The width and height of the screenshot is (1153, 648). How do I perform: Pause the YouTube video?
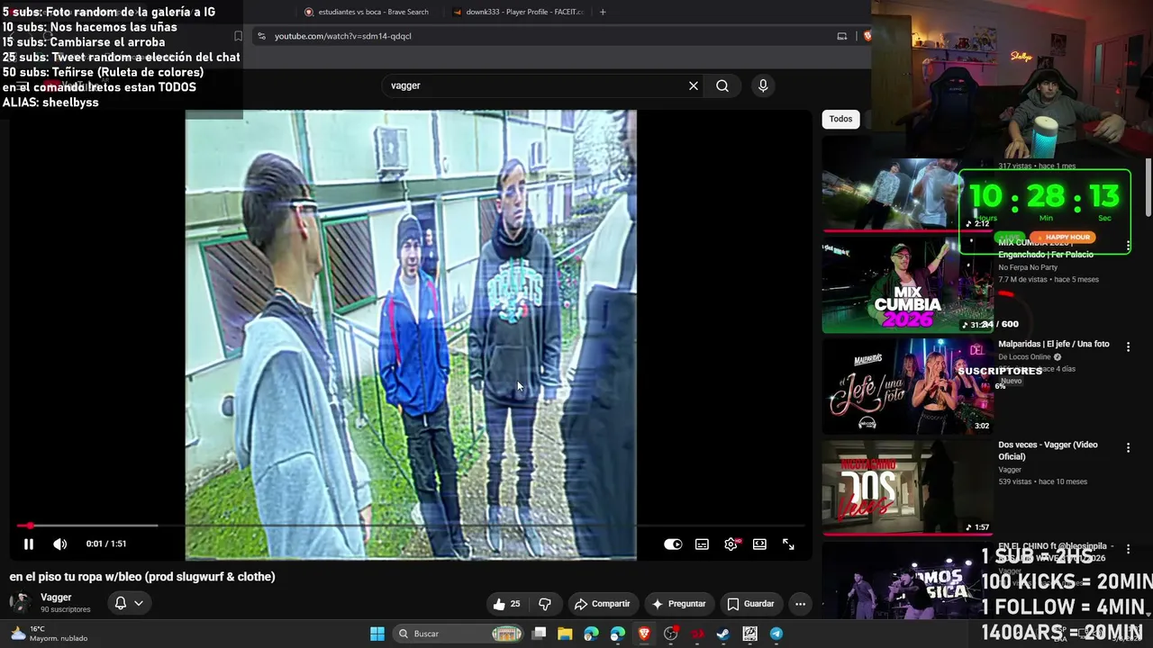tap(29, 544)
